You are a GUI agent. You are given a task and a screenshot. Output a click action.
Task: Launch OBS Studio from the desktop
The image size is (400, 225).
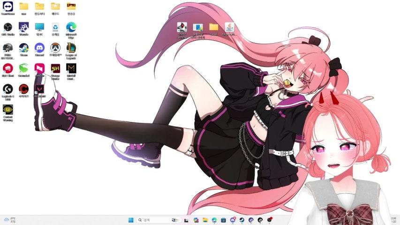pyautogui.click(x=8, y=27)
